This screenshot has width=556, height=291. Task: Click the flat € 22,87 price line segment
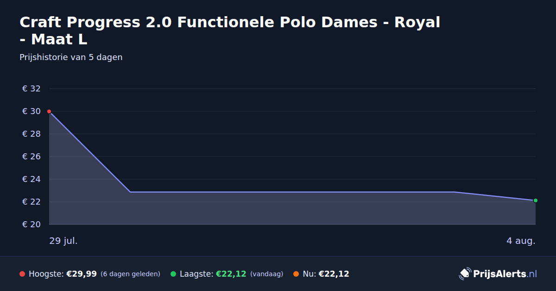tap(292, 192)
